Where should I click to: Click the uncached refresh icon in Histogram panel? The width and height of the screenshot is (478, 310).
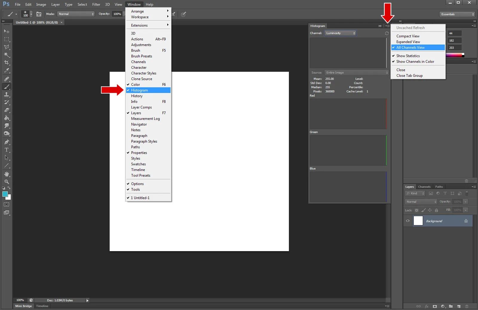click(x=387, y=33)
